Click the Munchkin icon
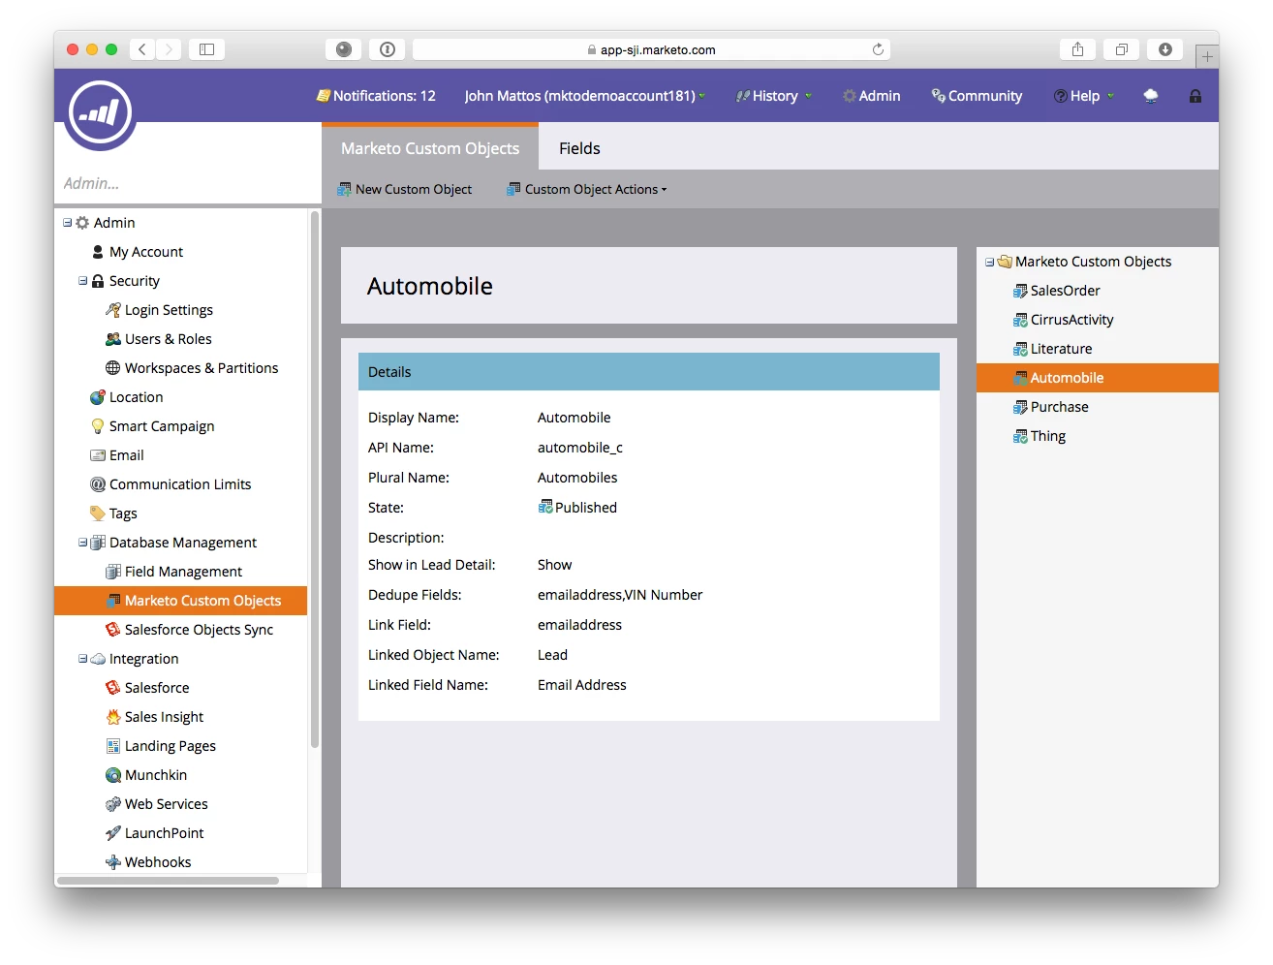This screenshot has width=1273, height=965. 113,775
